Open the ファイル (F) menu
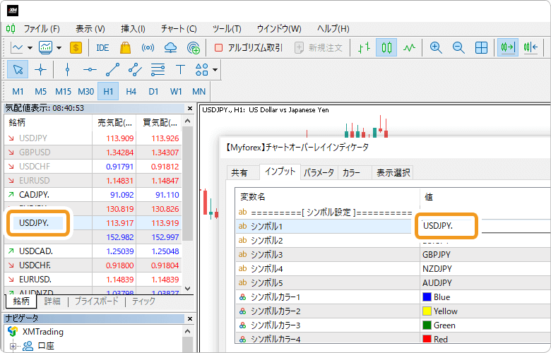The image size is (551, 353). click(x=42, y=29)
